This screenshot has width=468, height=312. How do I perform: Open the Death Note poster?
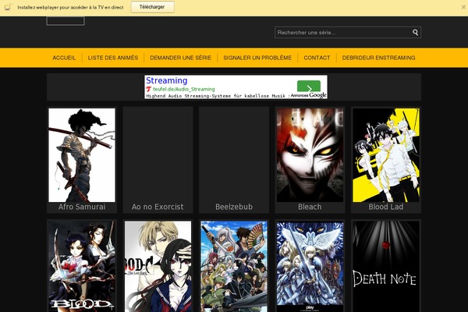pyautogui.click(x=386, y=266)
